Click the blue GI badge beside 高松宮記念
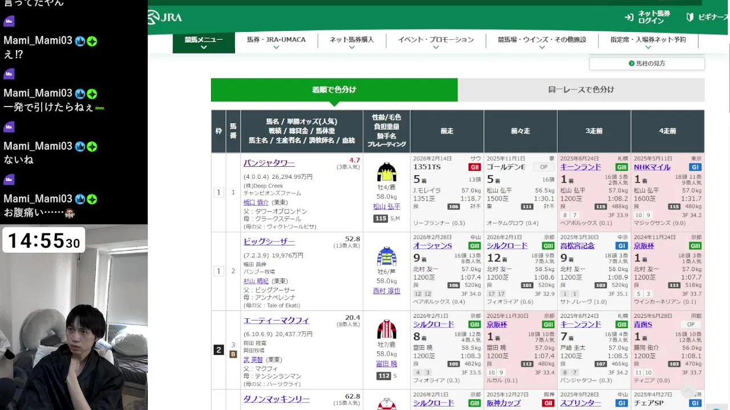Viewport: 730px width, 410px height. coord(621,245)
